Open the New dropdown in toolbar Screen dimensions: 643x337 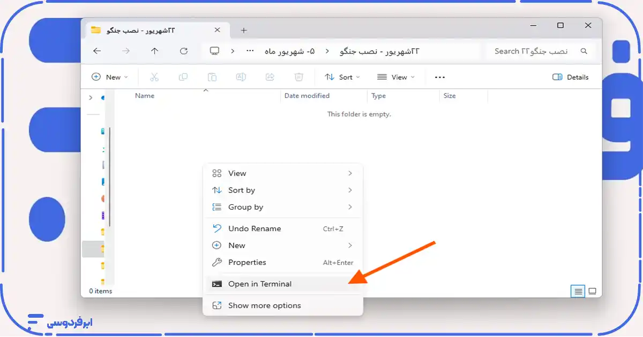(x=110, y=77)
